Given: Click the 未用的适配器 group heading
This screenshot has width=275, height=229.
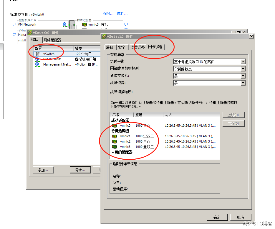Looking at the screenshot, I should (122, 152).
